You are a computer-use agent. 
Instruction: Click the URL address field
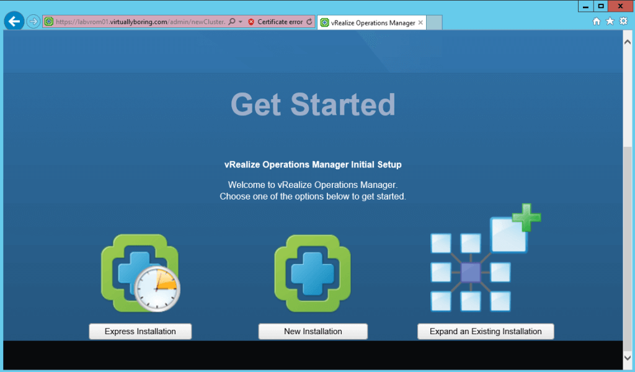(140, 22)
